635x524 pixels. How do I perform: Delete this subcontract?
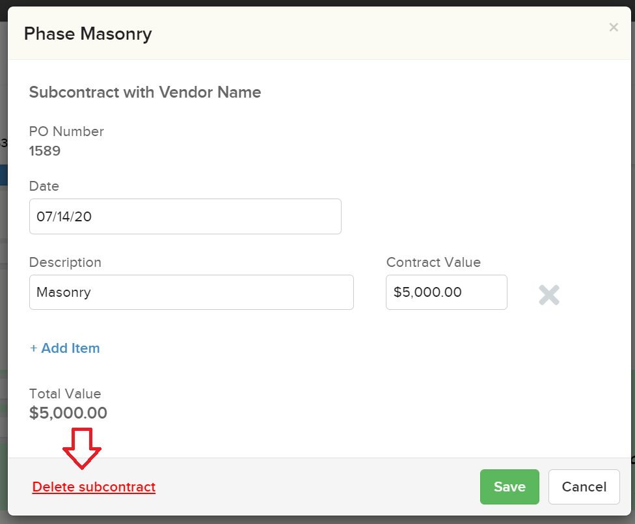(94, 487)
